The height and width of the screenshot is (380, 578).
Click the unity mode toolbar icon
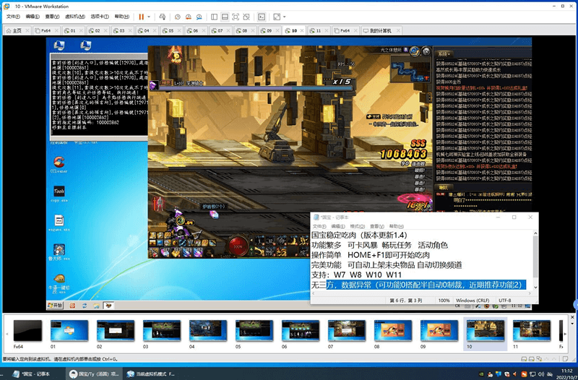[246, 17]
